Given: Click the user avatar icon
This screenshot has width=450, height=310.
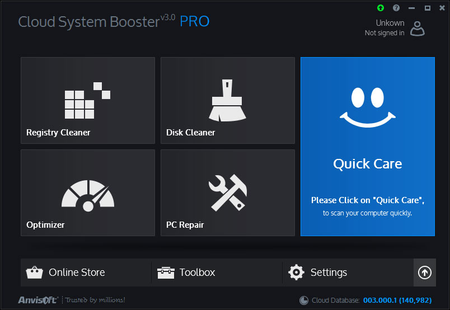Looking at the screenshot, I should point(417,28).
